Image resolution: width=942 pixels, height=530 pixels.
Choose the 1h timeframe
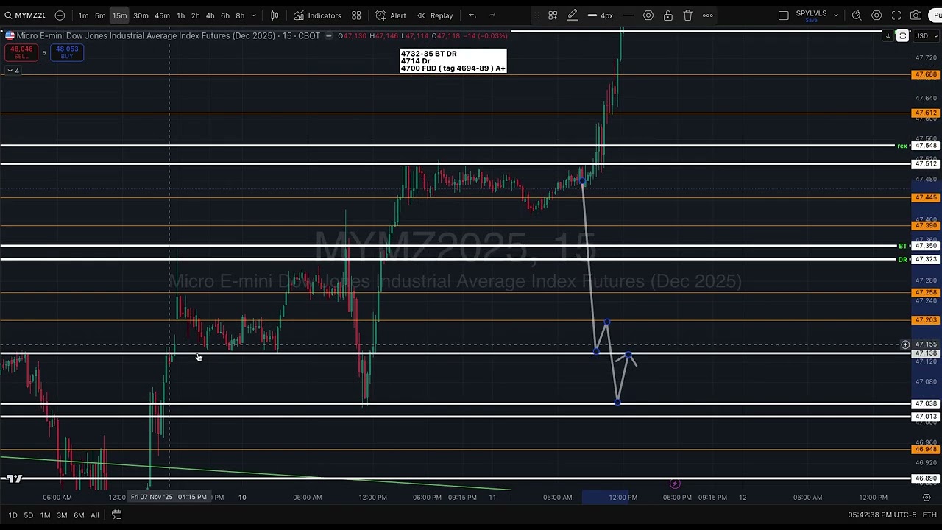(x=180, y=15)
